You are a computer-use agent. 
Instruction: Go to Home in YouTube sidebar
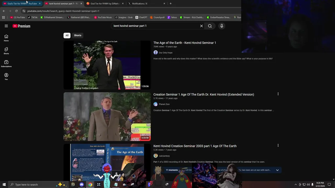[x=6, y=38]
